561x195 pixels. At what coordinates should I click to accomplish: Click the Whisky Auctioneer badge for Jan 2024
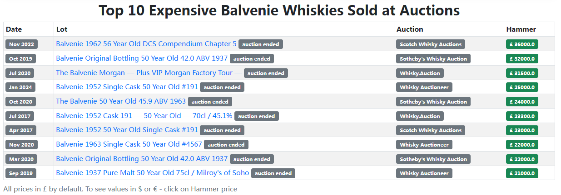click(x=424, y=87)
